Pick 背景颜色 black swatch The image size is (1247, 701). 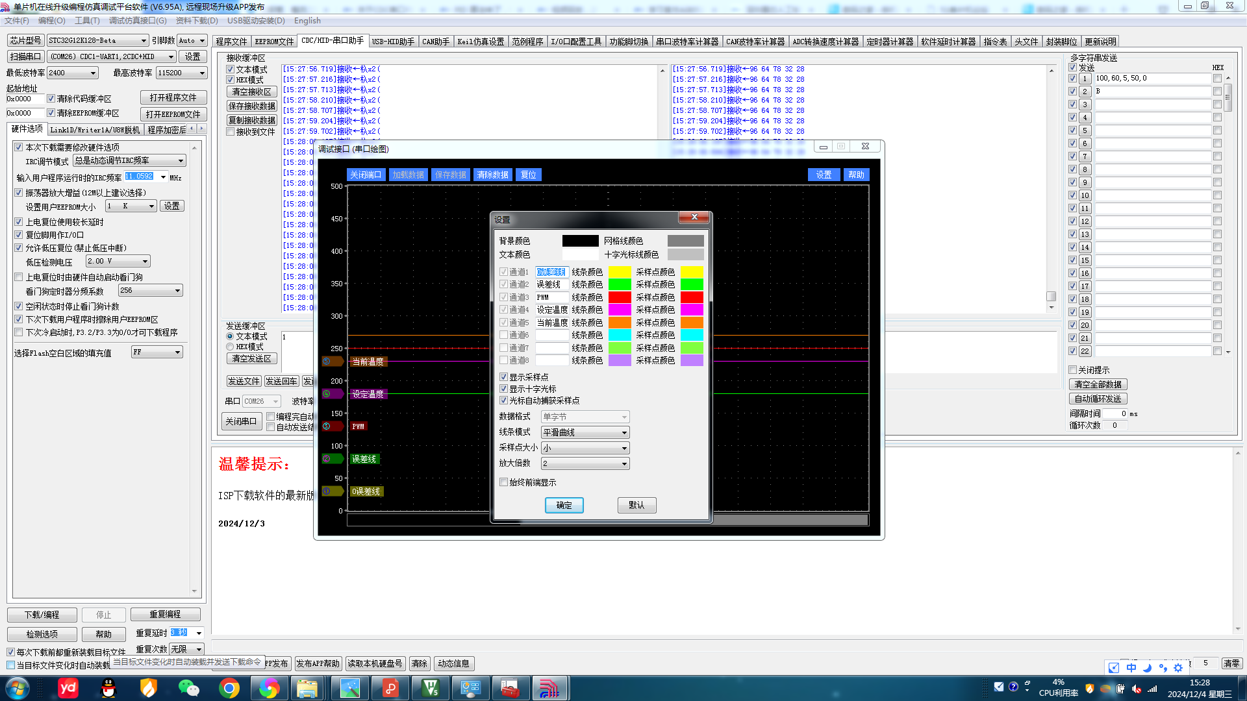(581, 241)
